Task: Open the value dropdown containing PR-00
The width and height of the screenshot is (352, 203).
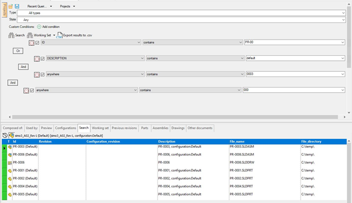Action: (343, 42)
